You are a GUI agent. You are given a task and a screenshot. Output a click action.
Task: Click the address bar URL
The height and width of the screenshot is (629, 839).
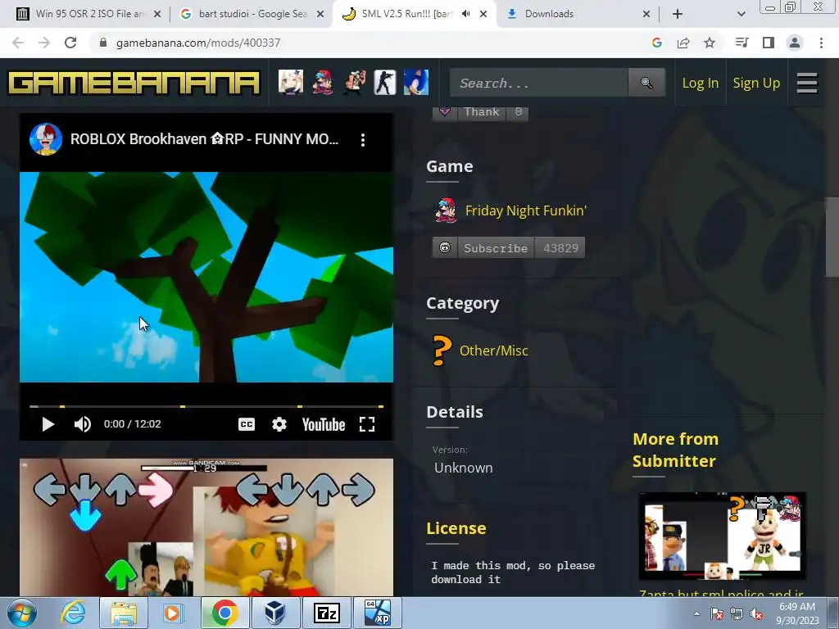pos(198,43)
